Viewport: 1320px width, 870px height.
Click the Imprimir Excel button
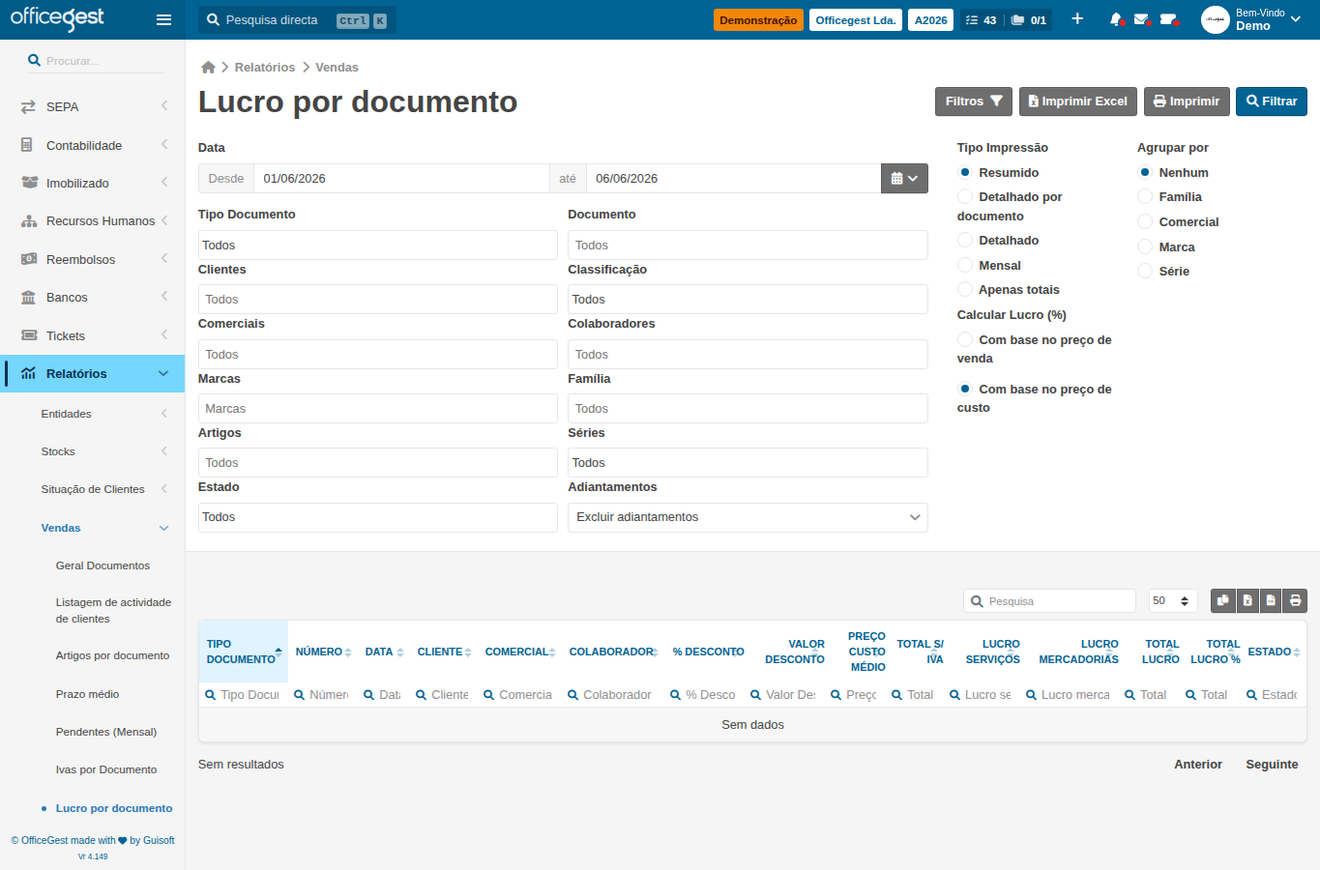coord(1077,101)
